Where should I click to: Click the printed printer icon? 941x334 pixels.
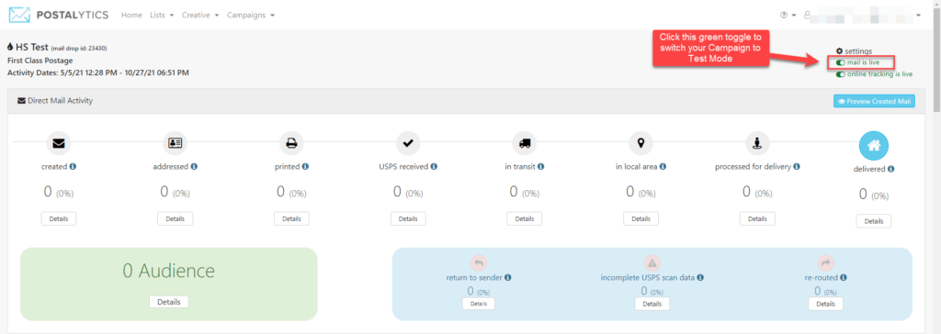pyautogui.click(x=291, y=143)
